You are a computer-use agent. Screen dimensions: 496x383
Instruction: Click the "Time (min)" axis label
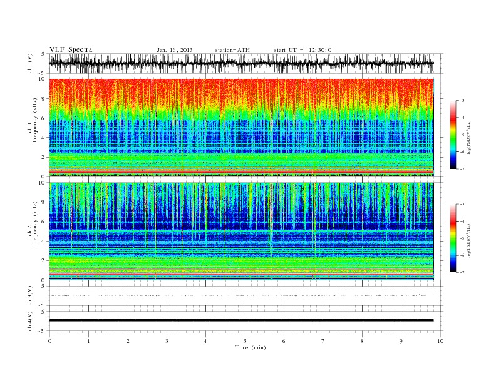[x=251, y=347]
